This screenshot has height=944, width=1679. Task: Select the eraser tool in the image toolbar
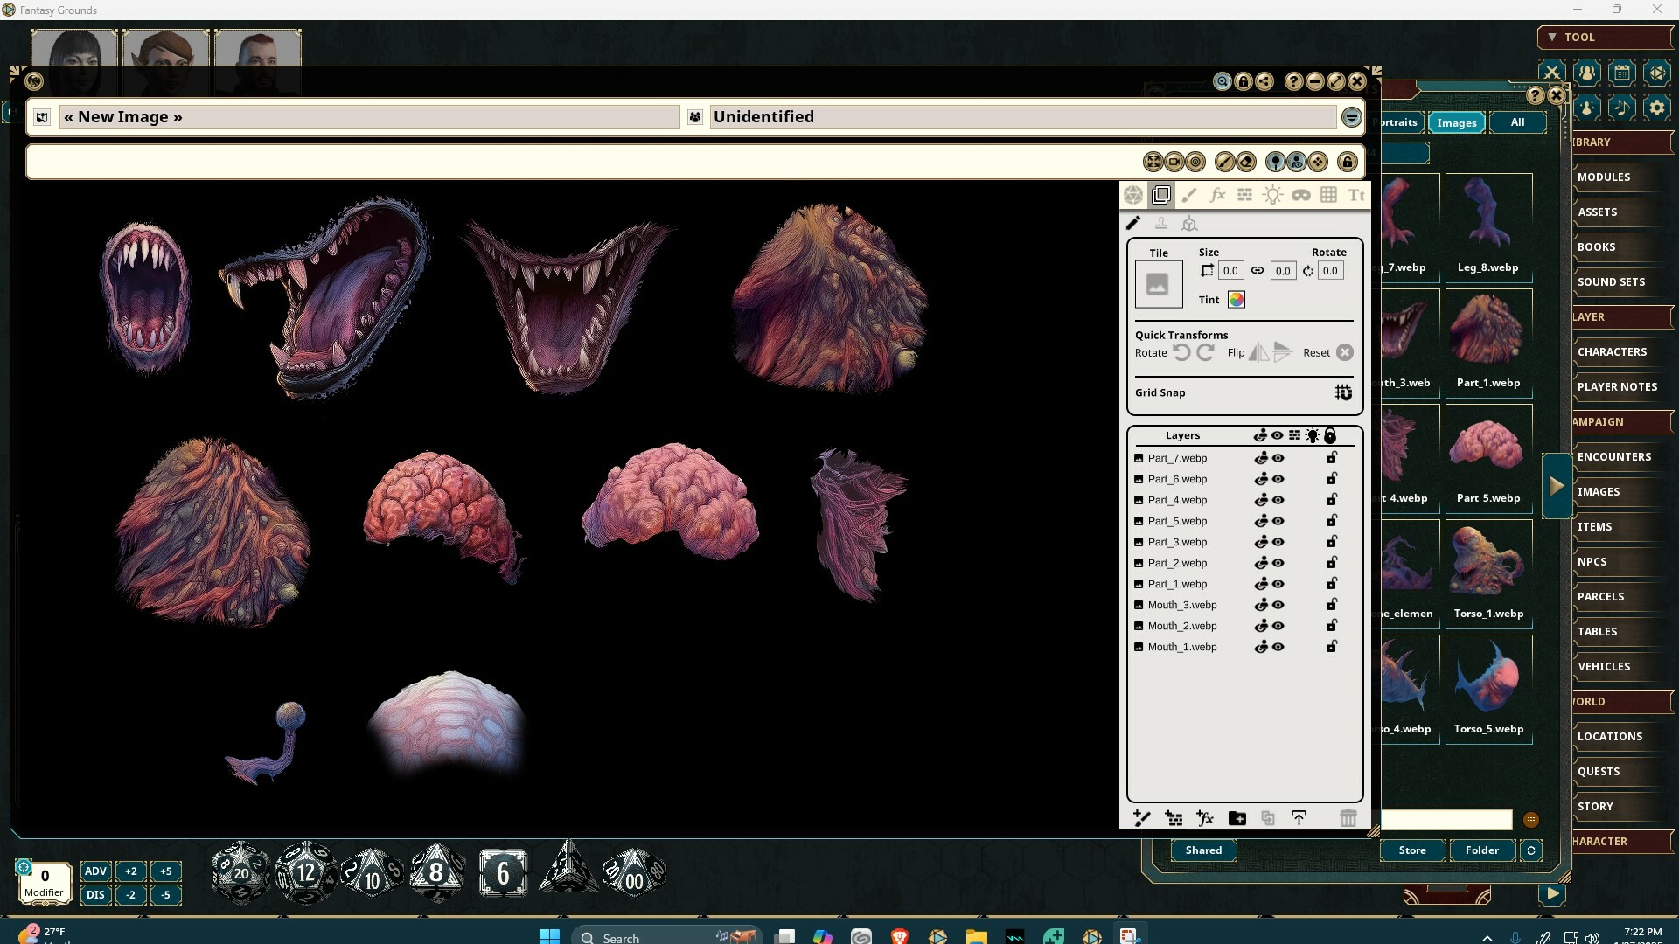[1245, 161]
